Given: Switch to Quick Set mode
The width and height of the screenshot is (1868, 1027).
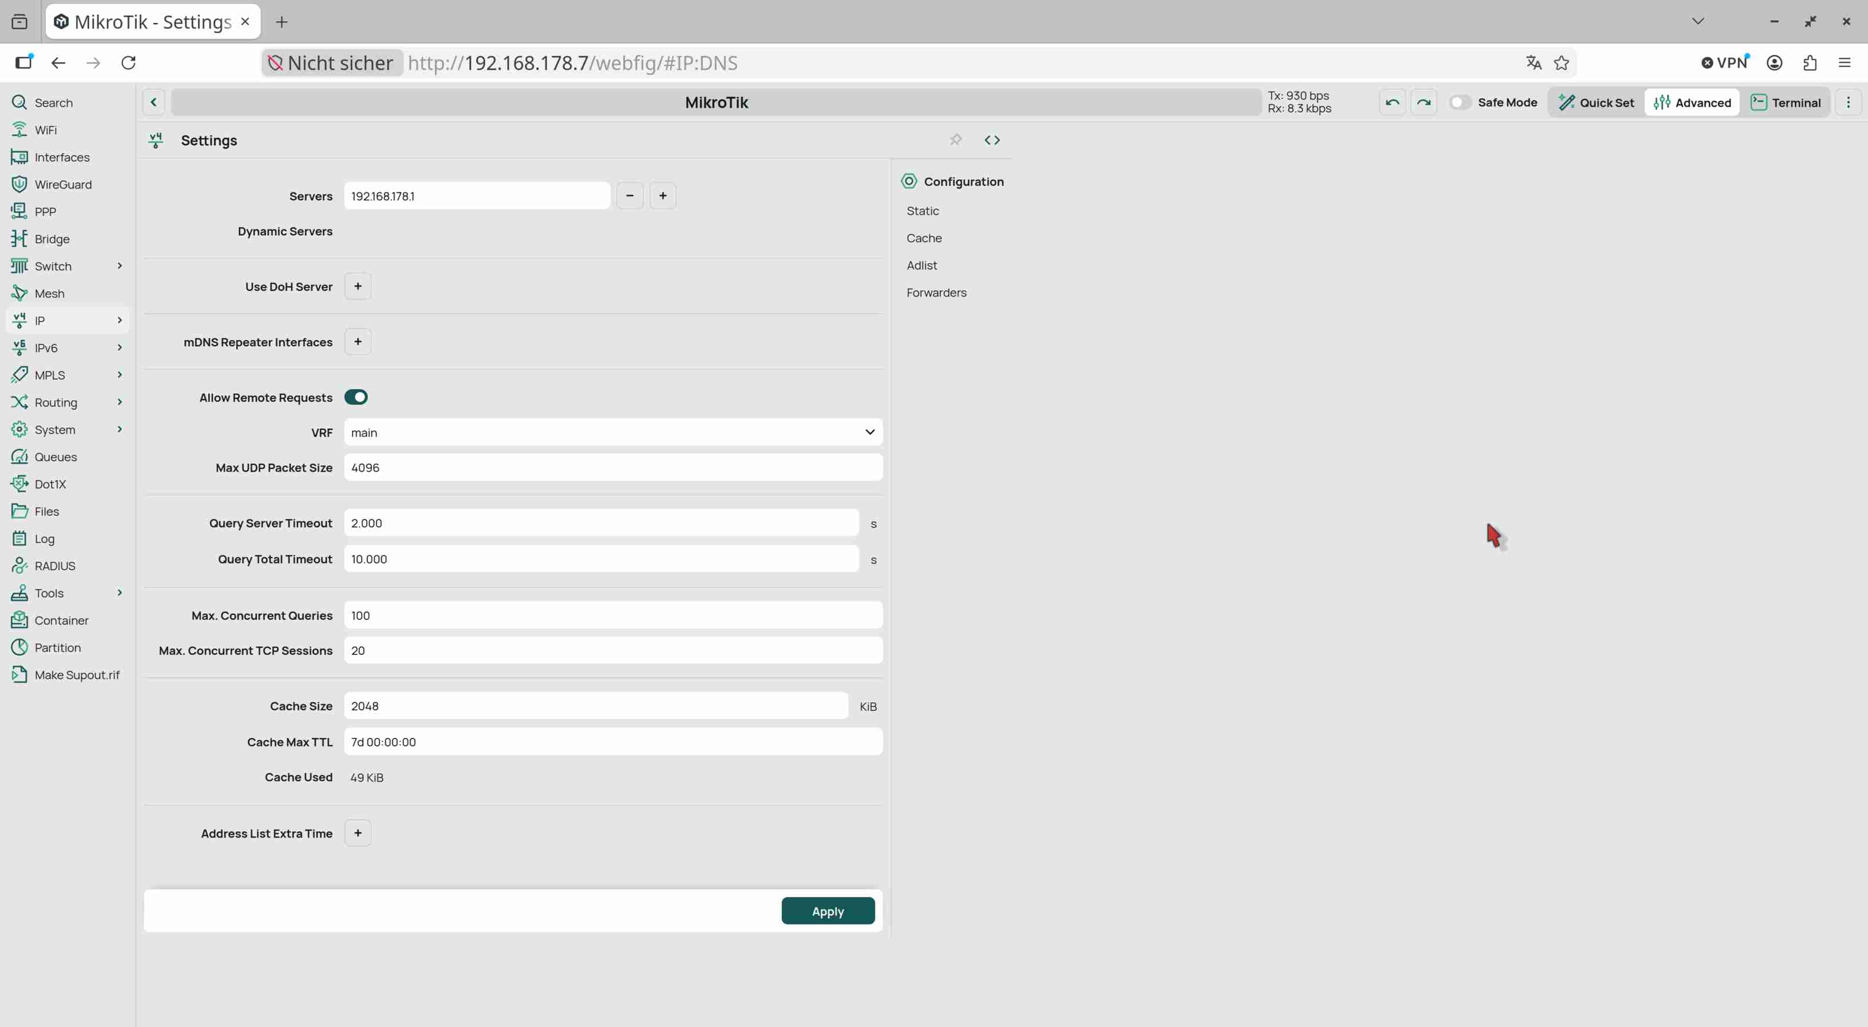Looking at the screenshot, I should [1596, 102].
